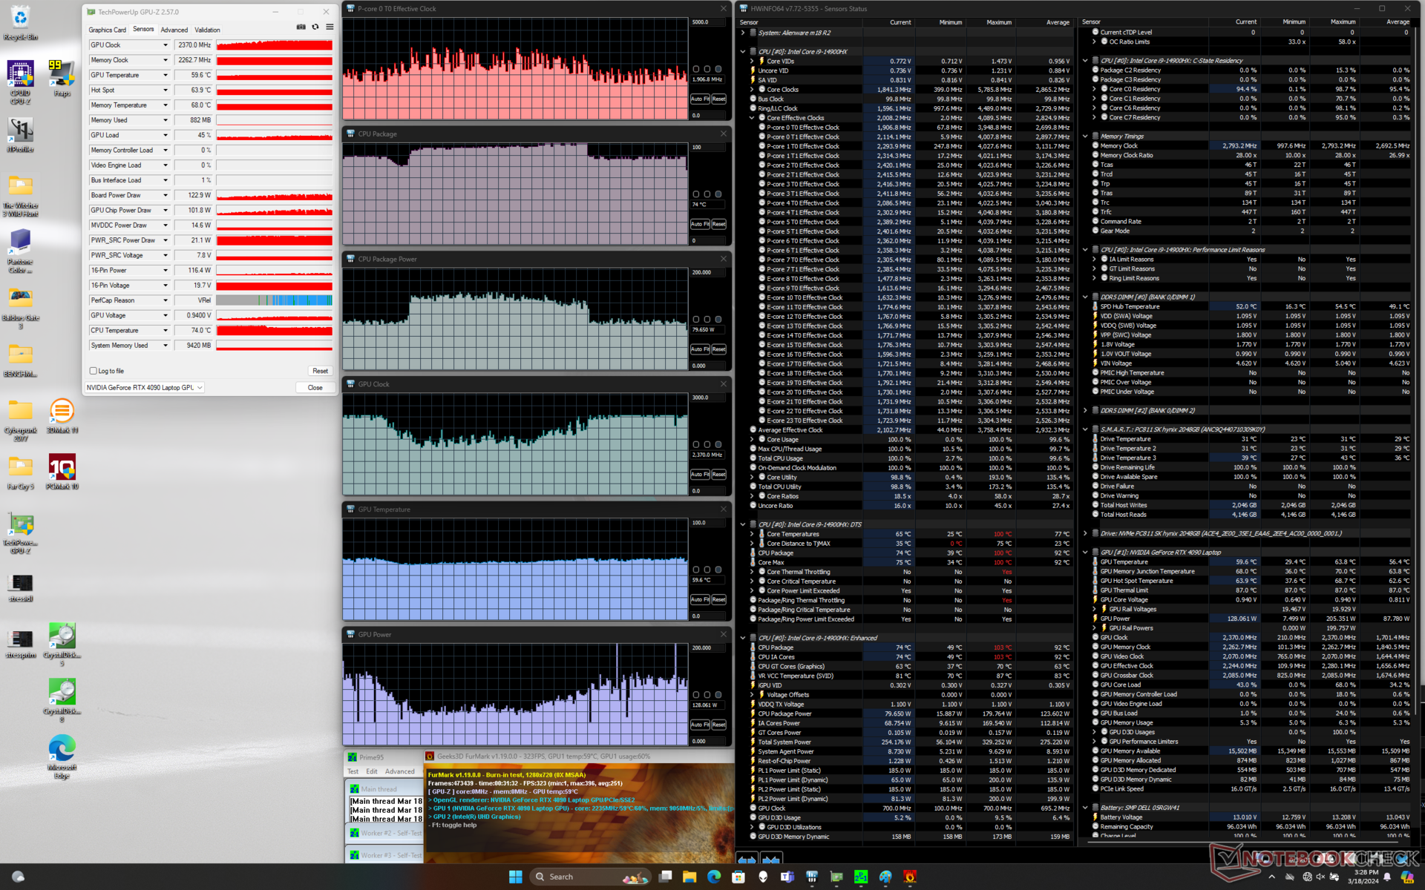This screenshot has width=1425, height=890.
Task: Open the GPU-Z hamburger menu icon
Action: 330,27
